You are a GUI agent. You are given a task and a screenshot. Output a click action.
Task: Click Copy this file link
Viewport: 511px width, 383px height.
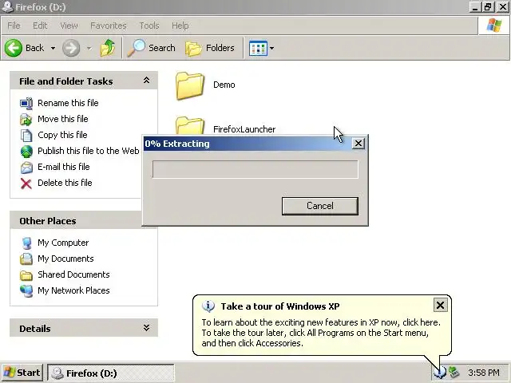click(x=62, y=135)
